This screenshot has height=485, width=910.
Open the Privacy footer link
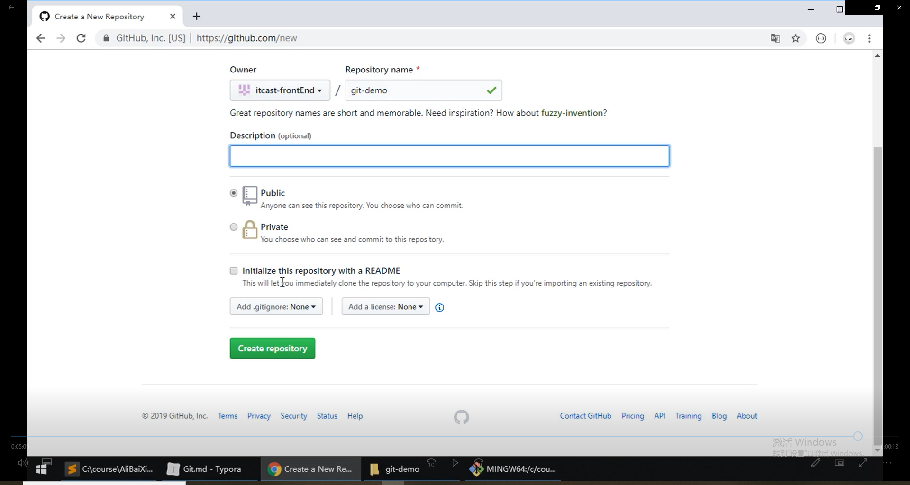259,416
